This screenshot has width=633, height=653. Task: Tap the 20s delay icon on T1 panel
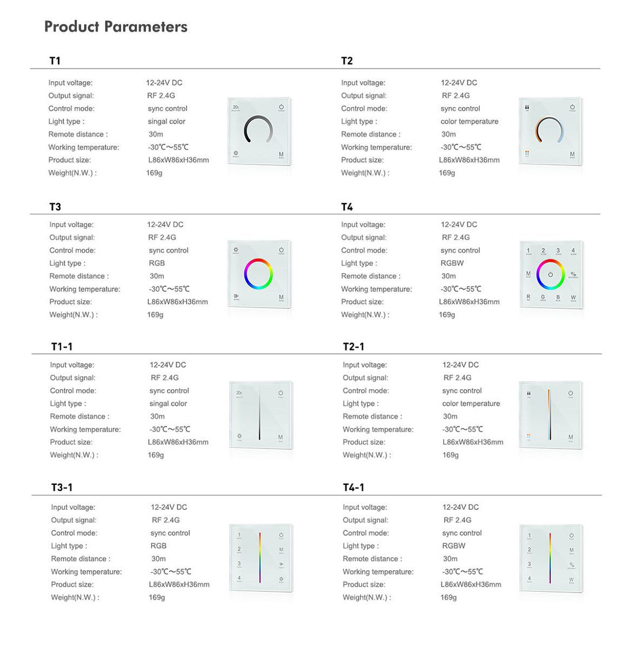coord(236,108)
